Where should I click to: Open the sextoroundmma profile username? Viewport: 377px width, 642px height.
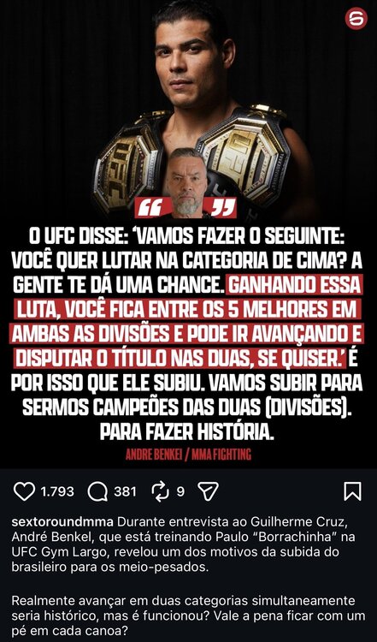point(62,522)
